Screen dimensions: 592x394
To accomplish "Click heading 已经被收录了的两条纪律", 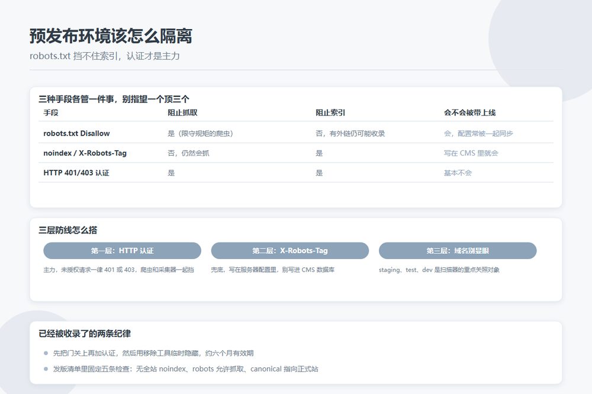I will (85, 334).
